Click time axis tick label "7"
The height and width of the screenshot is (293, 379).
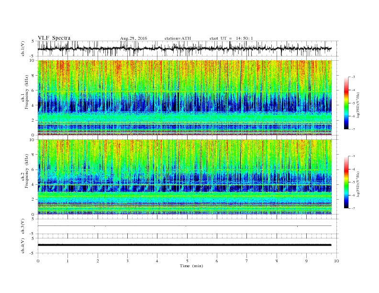coord(247,261)
